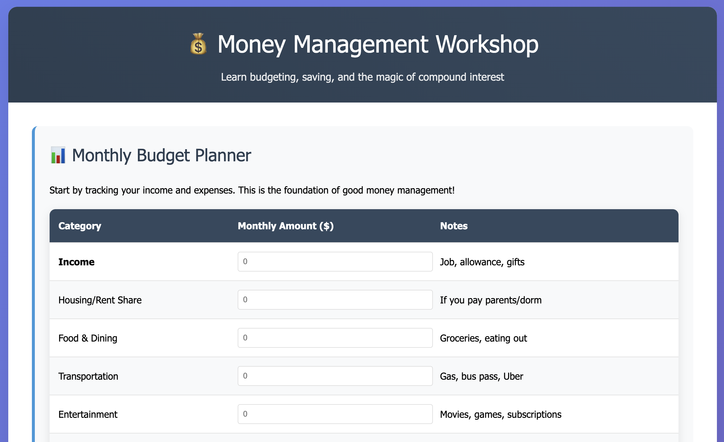
Task: Click the Transportation category label
Action: point(88,376)
